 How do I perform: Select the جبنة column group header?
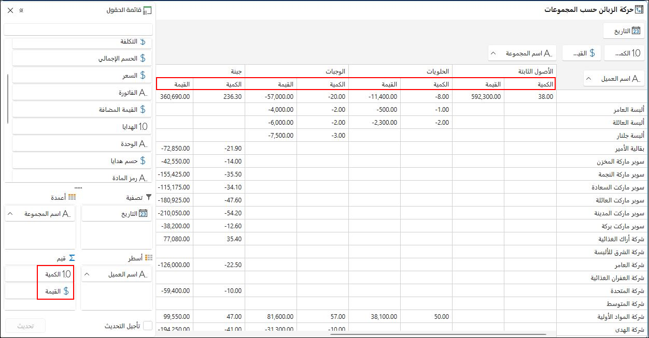[x=201, y=71]
